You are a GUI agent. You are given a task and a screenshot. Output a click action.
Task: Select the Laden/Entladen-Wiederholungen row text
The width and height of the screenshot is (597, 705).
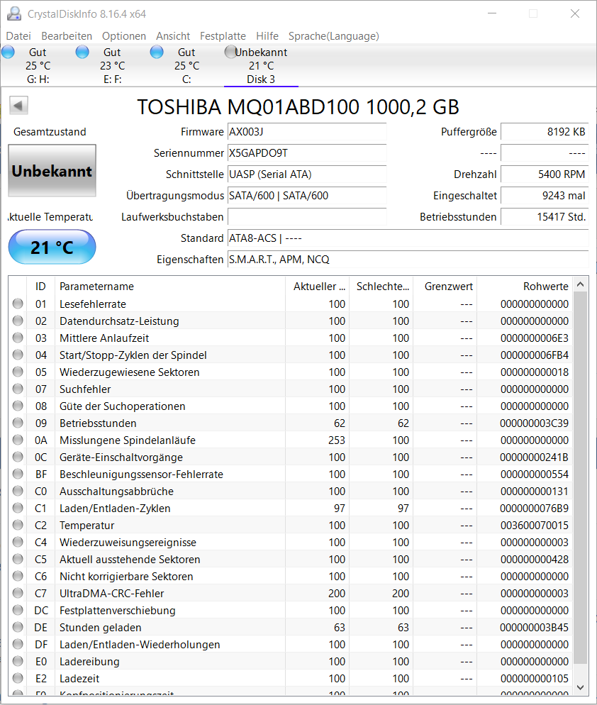[x=140, y=644]
